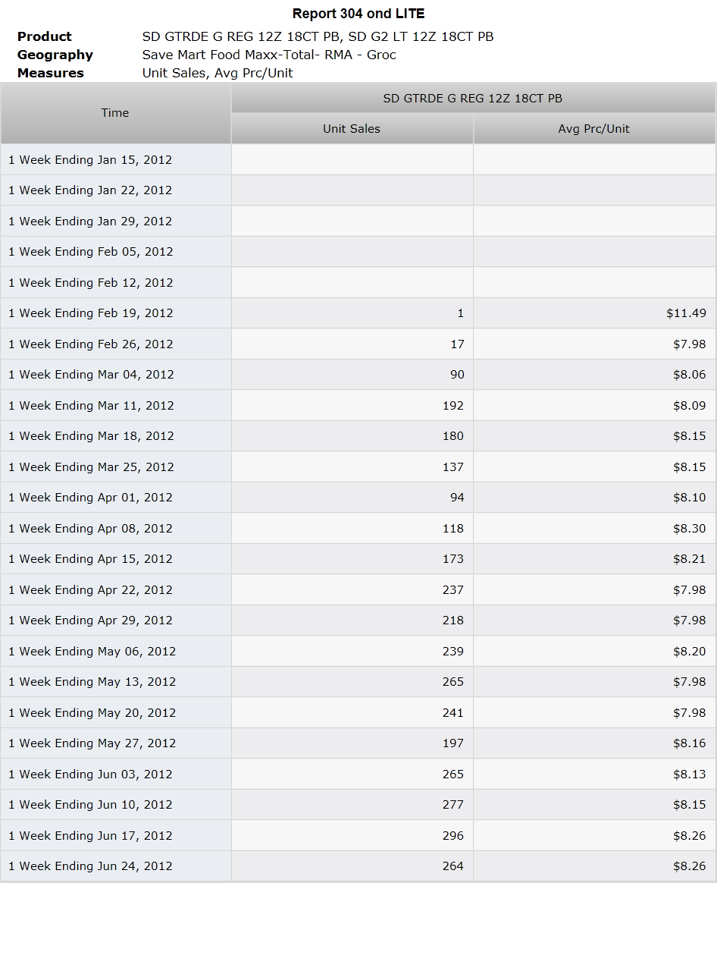Screen dimensions: 717x974
Task: Select the Week Ending Jun 24, 2012 row label
Action: click(x=91, y=866)
